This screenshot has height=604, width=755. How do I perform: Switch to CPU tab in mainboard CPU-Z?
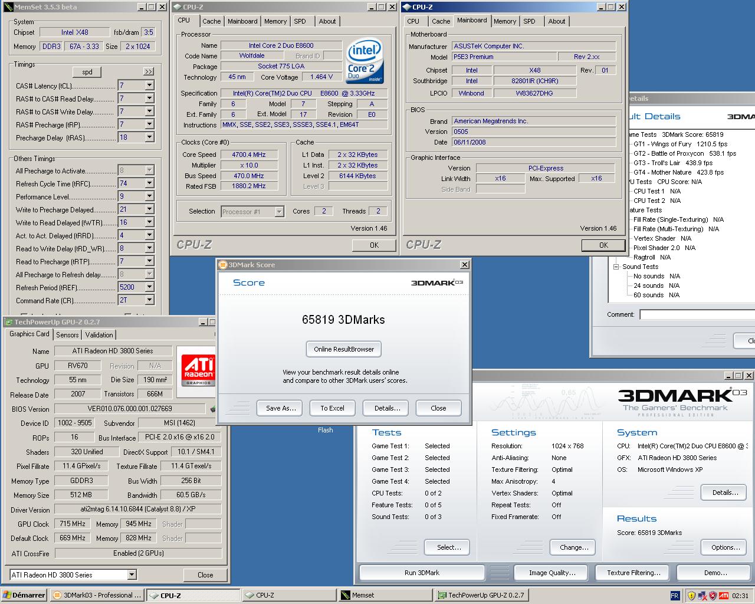pyautogui.click(x=413, y=21)
